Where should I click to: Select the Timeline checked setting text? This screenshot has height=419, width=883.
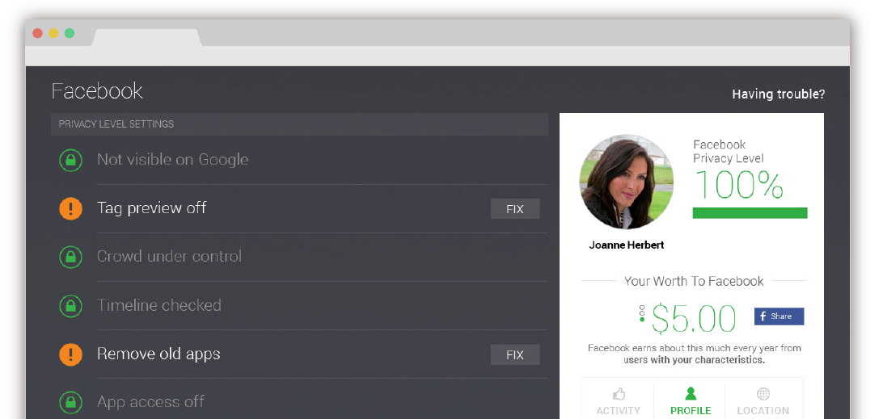pos(158,305)
